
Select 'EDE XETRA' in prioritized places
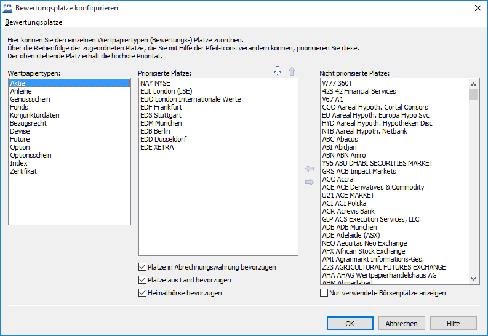157,147
